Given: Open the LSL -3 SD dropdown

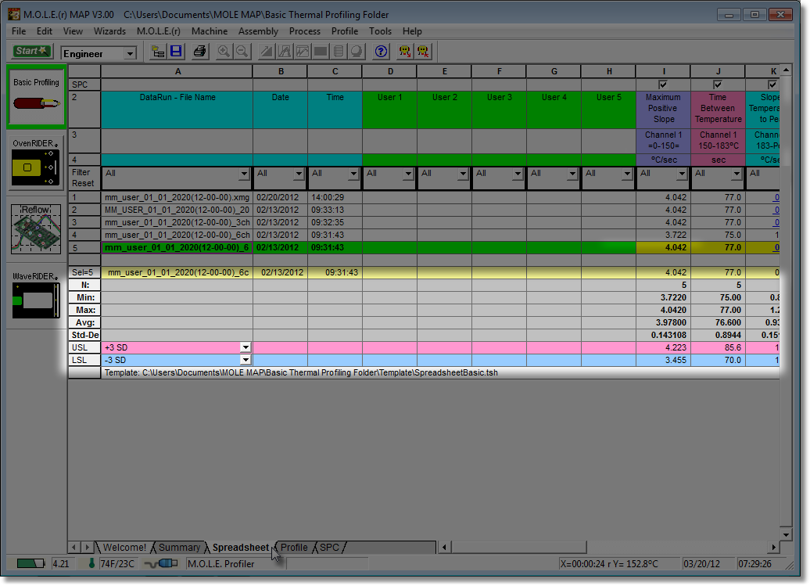Looking at the screenshot, I should point(246,360).
